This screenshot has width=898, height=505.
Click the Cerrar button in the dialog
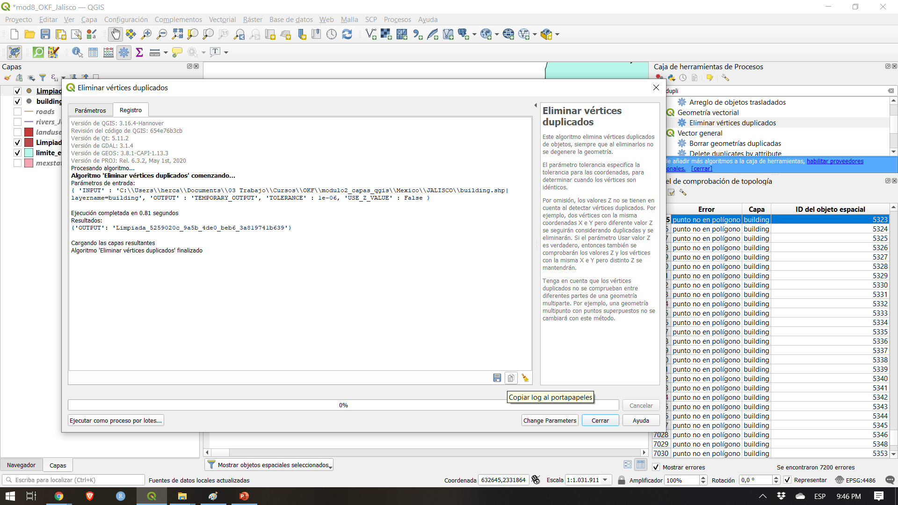[600, 420]
